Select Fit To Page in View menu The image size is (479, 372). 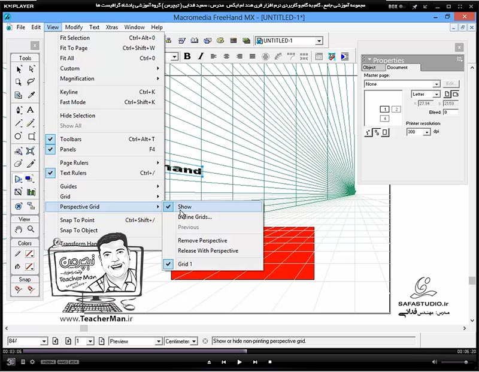[x=104, y=48]
